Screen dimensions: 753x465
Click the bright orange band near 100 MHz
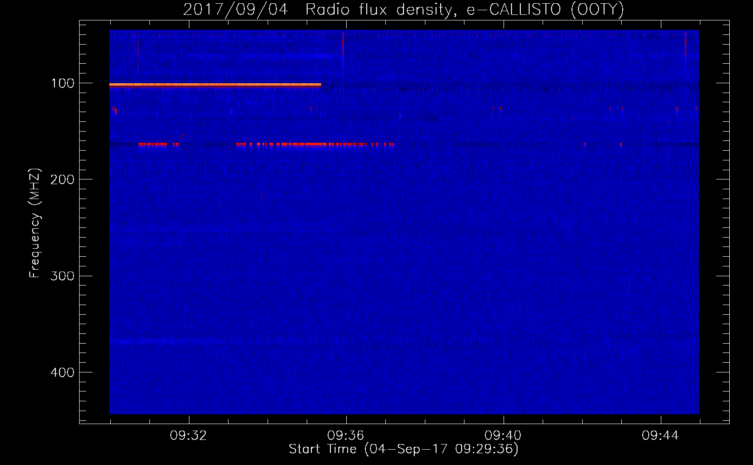(215, 85)
